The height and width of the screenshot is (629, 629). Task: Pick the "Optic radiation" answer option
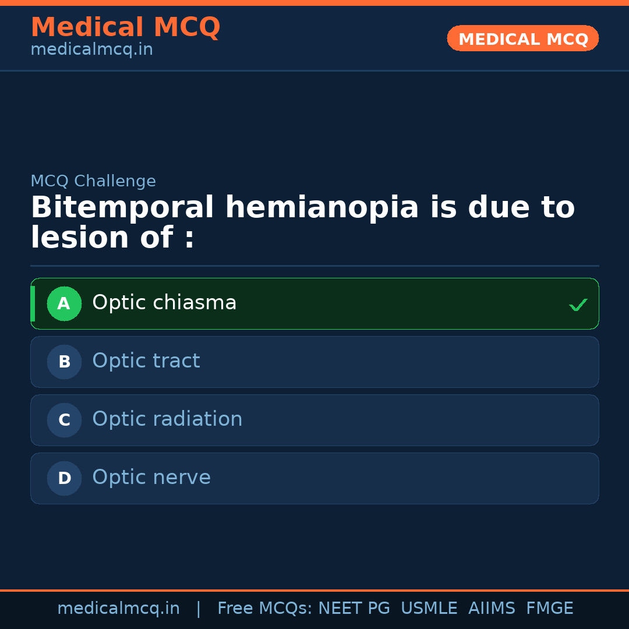coord(167,419)
